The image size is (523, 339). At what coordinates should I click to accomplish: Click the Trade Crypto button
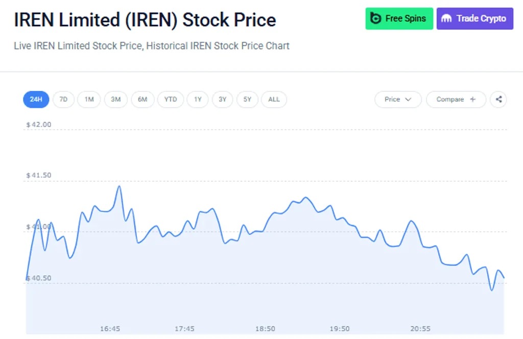(475, 18)
